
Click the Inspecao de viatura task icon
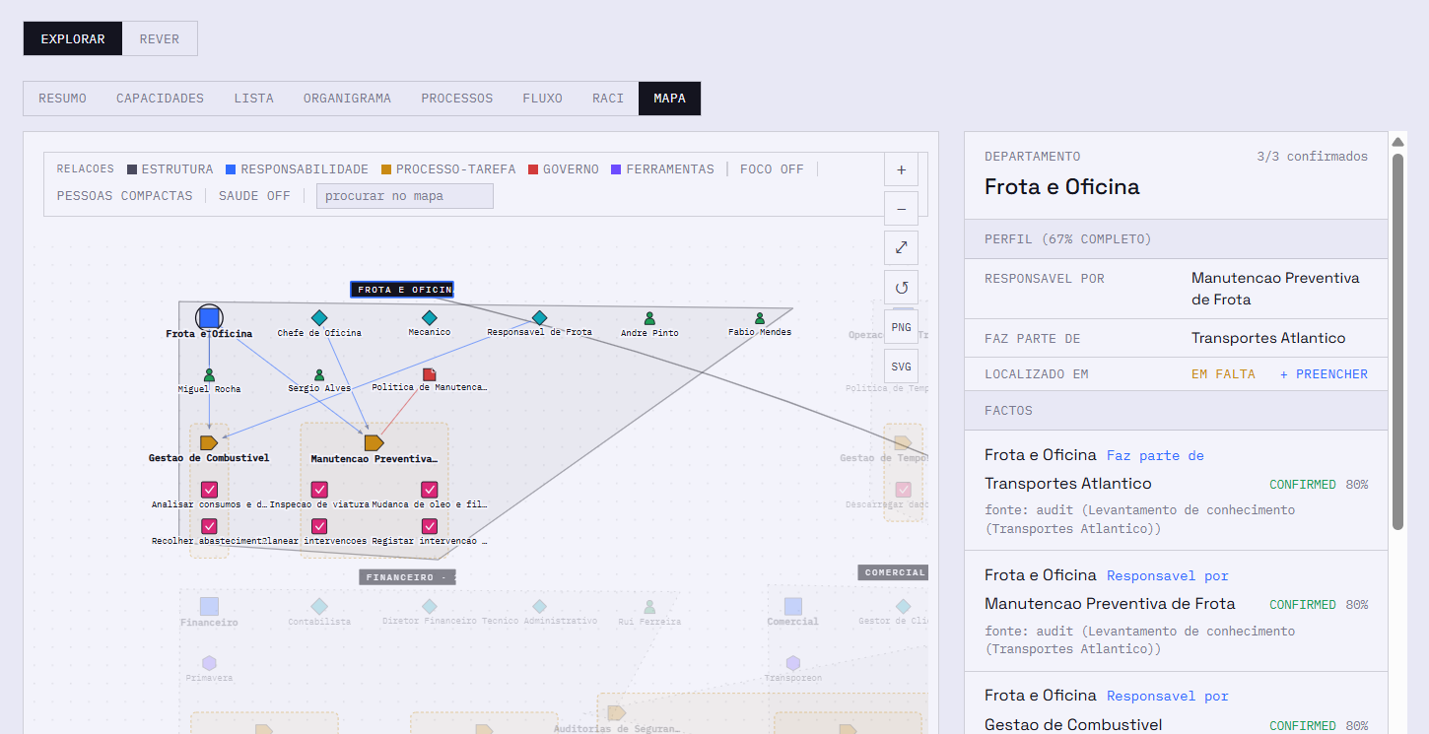click(319, 490)
